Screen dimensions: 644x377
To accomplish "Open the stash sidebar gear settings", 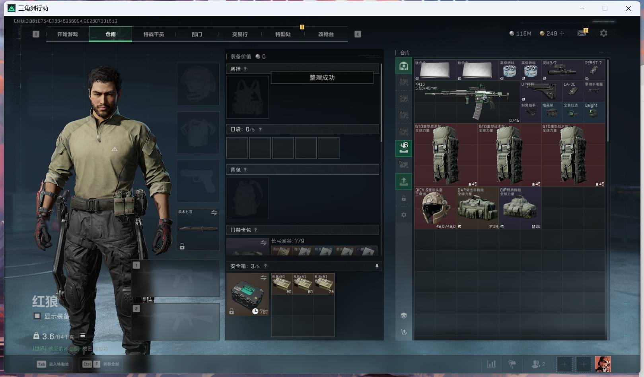I will tap(404, 215).
